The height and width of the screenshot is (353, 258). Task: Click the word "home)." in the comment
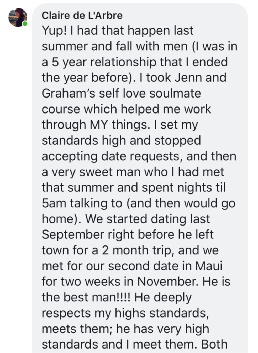pyautogui.click(x=61, y=219)
